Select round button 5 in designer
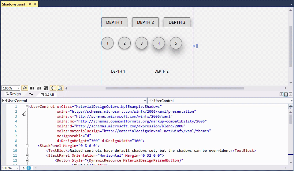Image resolution: width=294 pixels, height=171 pixels. coord(176,43)
